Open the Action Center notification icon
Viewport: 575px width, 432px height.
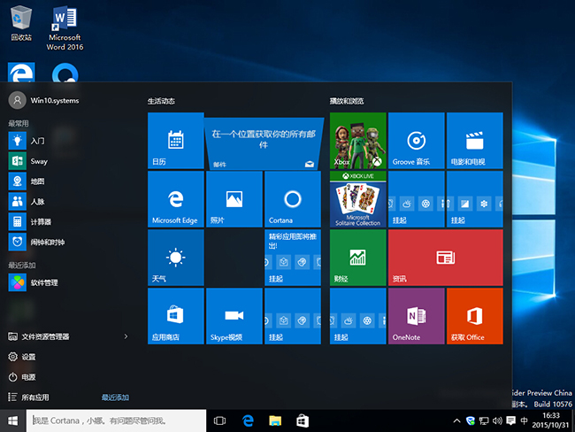coord(510,420)
